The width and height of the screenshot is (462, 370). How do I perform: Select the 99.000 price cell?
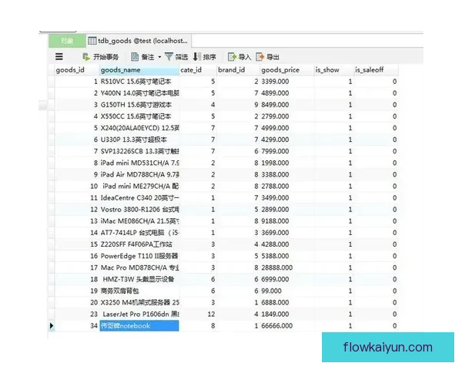pyautogui.click(x=287, y=291)
